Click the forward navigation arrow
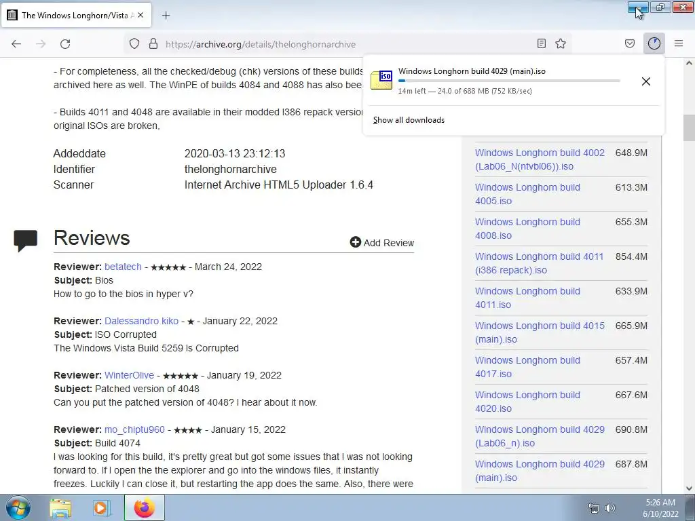The height and width of the screenshot is (521, 695). coord(41,44)
